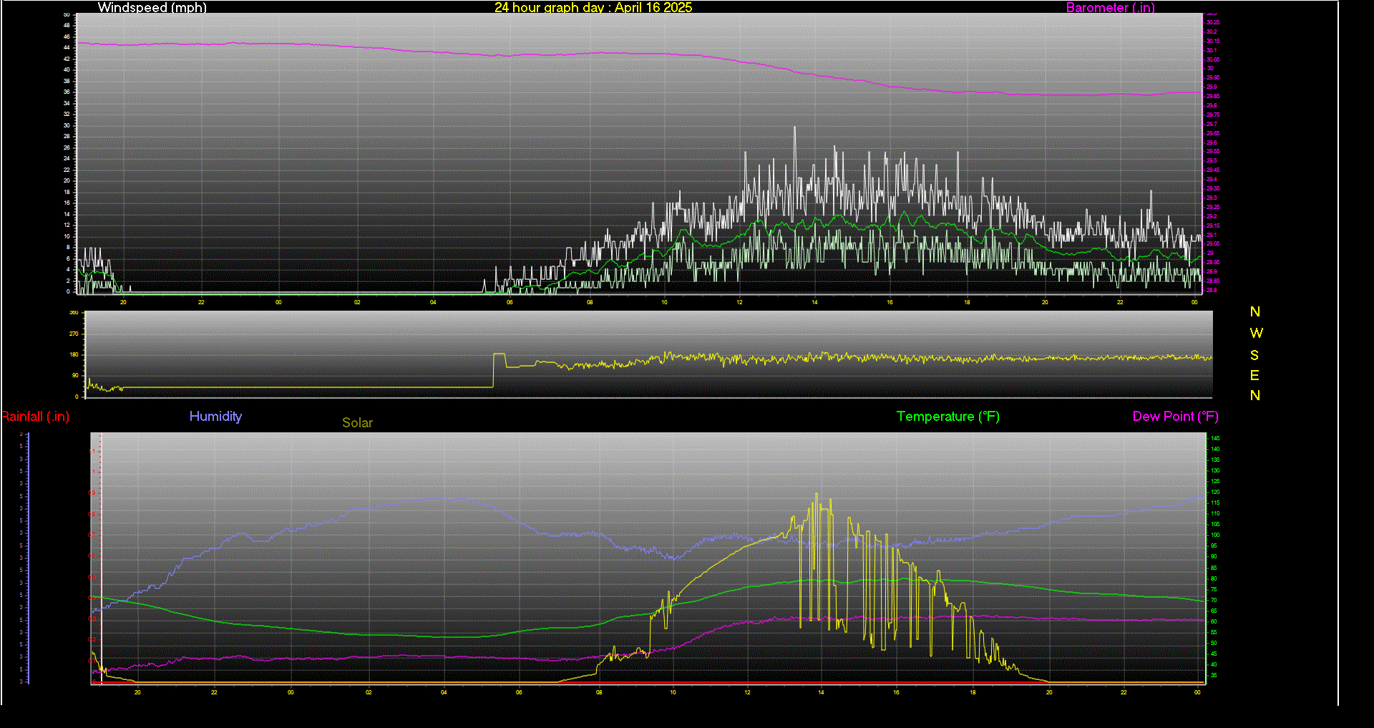This screenshot has height=728, width=1374.
Task: Click the 90 value on wind direction axis
Action: coord(75,376)
